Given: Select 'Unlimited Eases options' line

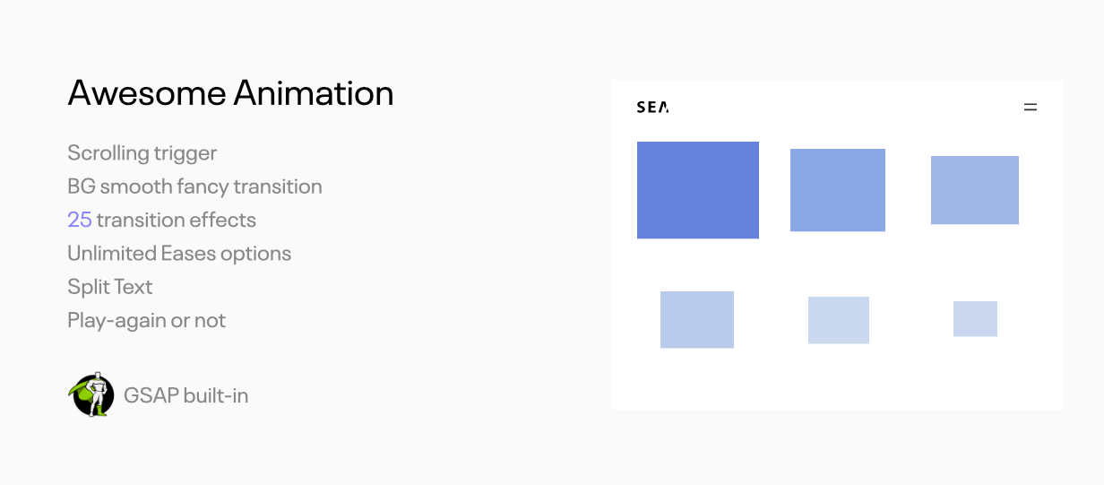Looking at the screenshot, I should coord(179,253).
